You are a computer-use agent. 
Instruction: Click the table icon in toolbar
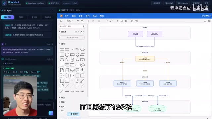pos(126,21)
